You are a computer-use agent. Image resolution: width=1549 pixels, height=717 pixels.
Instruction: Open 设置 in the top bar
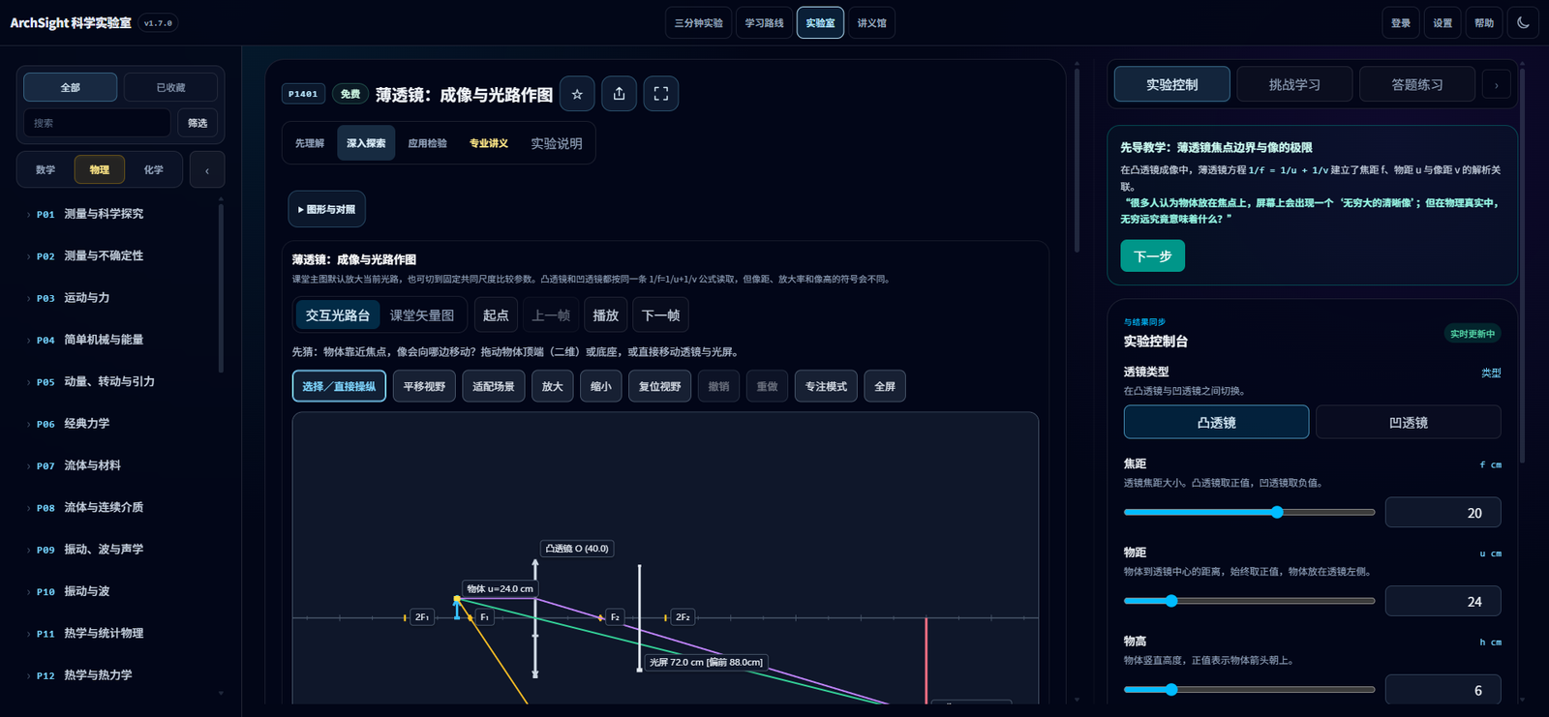[1443, 23]
